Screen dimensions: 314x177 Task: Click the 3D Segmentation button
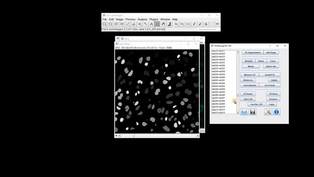[253, 53]
